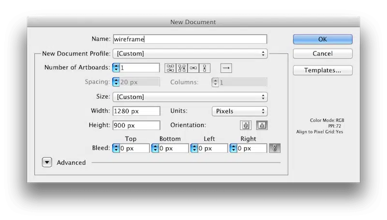Open the Units dropdown set to Pixels
Viewport: 387px width, 220px height.
pos(239,111)
